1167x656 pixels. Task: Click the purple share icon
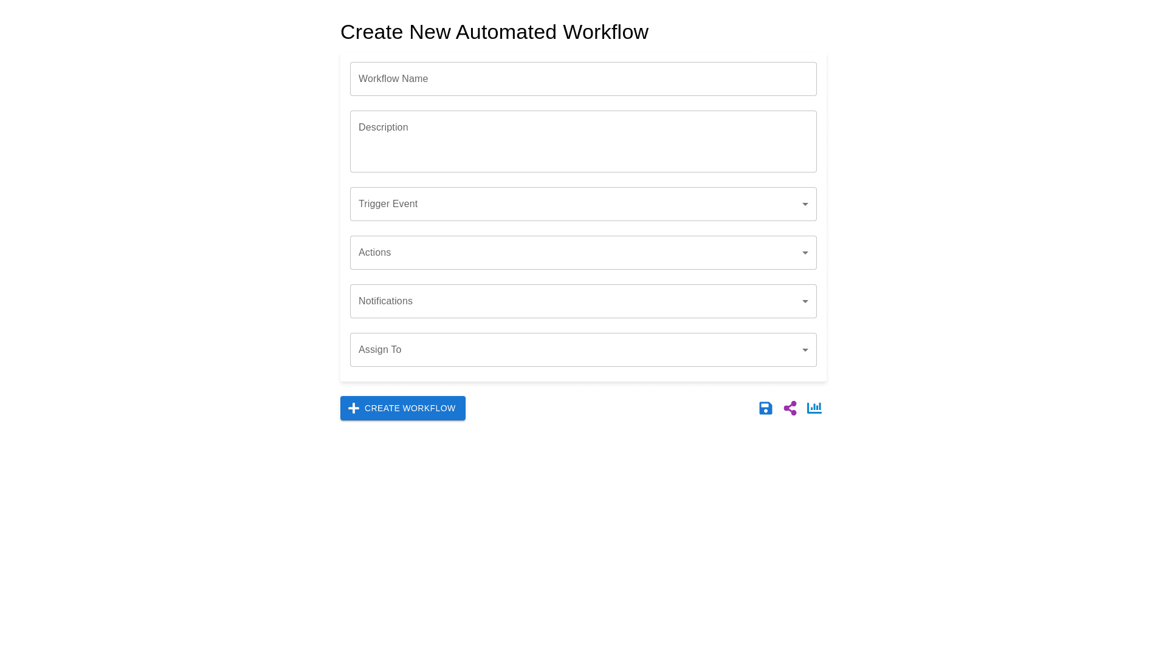pyautogui.click(x=790, y=408)
